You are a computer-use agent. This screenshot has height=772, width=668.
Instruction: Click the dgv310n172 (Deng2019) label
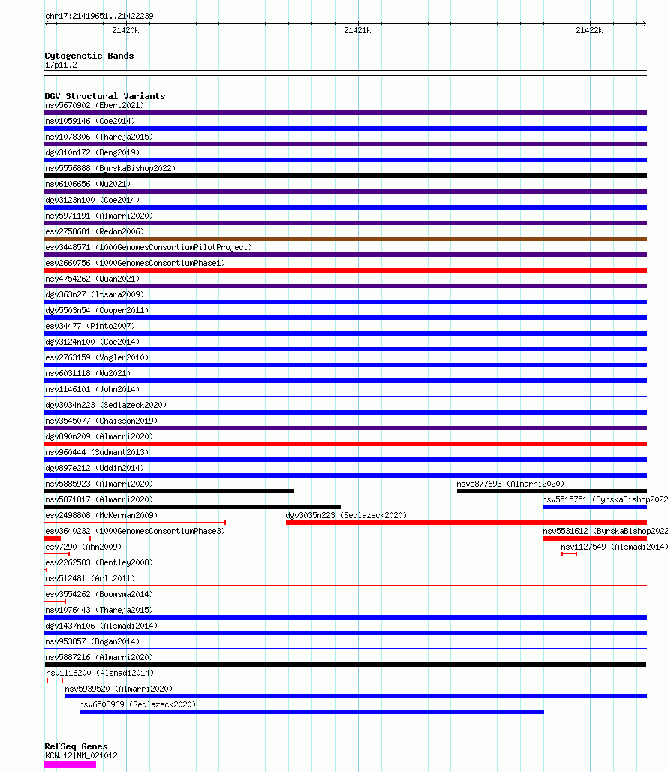(92, 152)
